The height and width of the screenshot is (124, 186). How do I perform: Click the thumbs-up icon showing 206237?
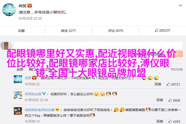pyautogui.click(x=157, y=30)
